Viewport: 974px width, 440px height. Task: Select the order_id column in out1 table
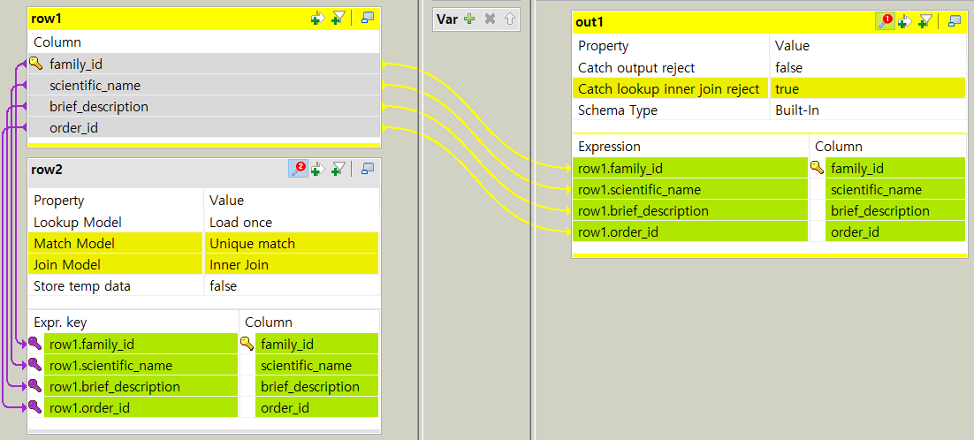pos(895,232)
